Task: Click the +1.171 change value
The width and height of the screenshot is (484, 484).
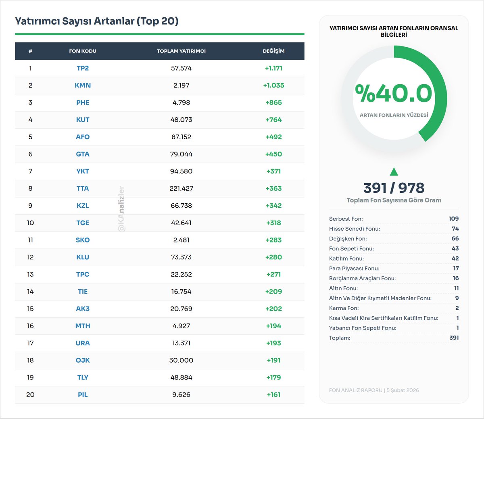Action: click(273, 68)
